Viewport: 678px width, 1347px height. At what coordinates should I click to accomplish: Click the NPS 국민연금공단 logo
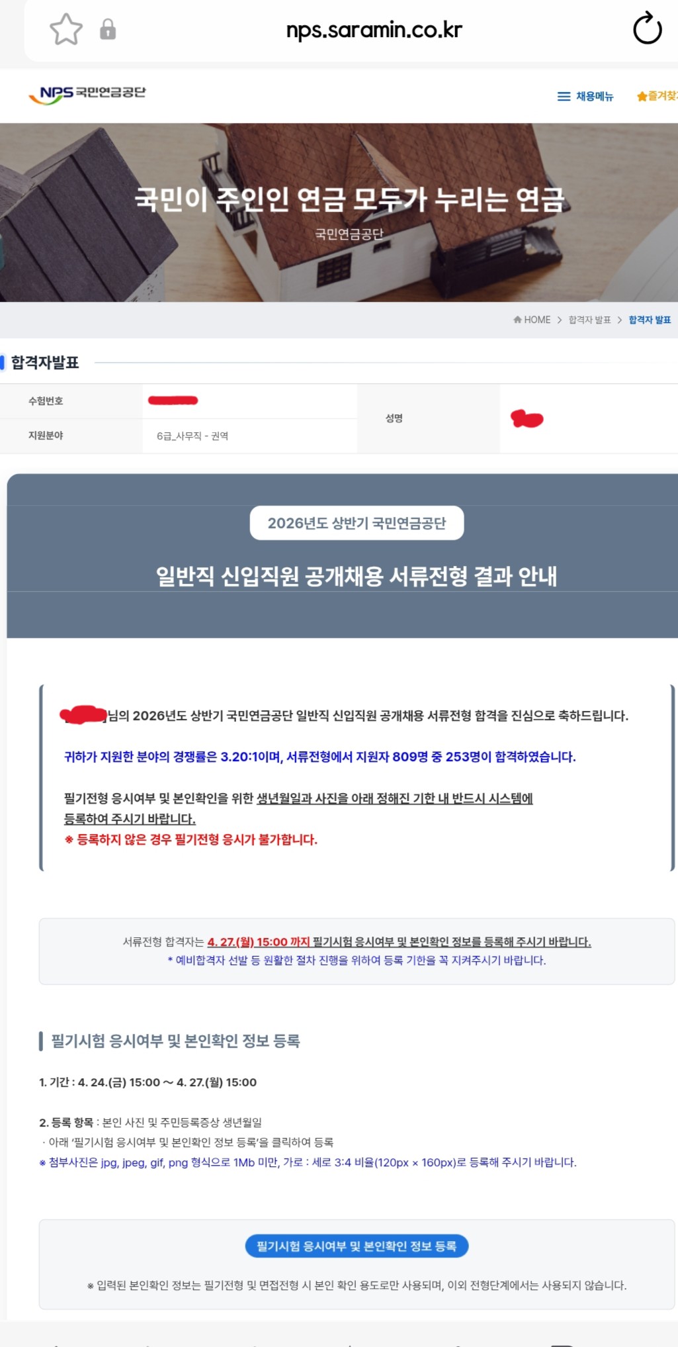tap(87, 95)
